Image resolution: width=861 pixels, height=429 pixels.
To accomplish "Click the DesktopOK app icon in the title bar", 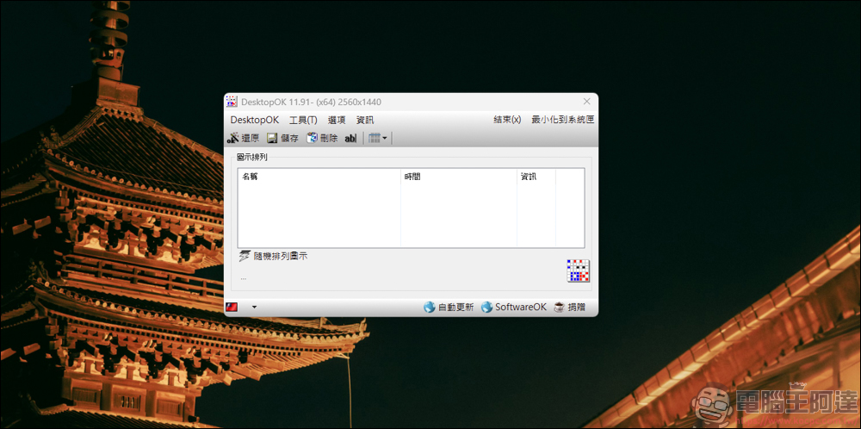I will click(x=232, y=102).
